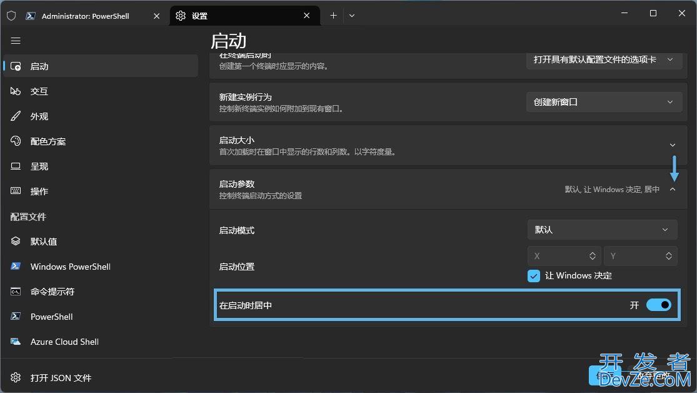Click the 操作 keyboard icon
Image resolution: width=697 pixels, height=393 pixels.
coord(16,191)
